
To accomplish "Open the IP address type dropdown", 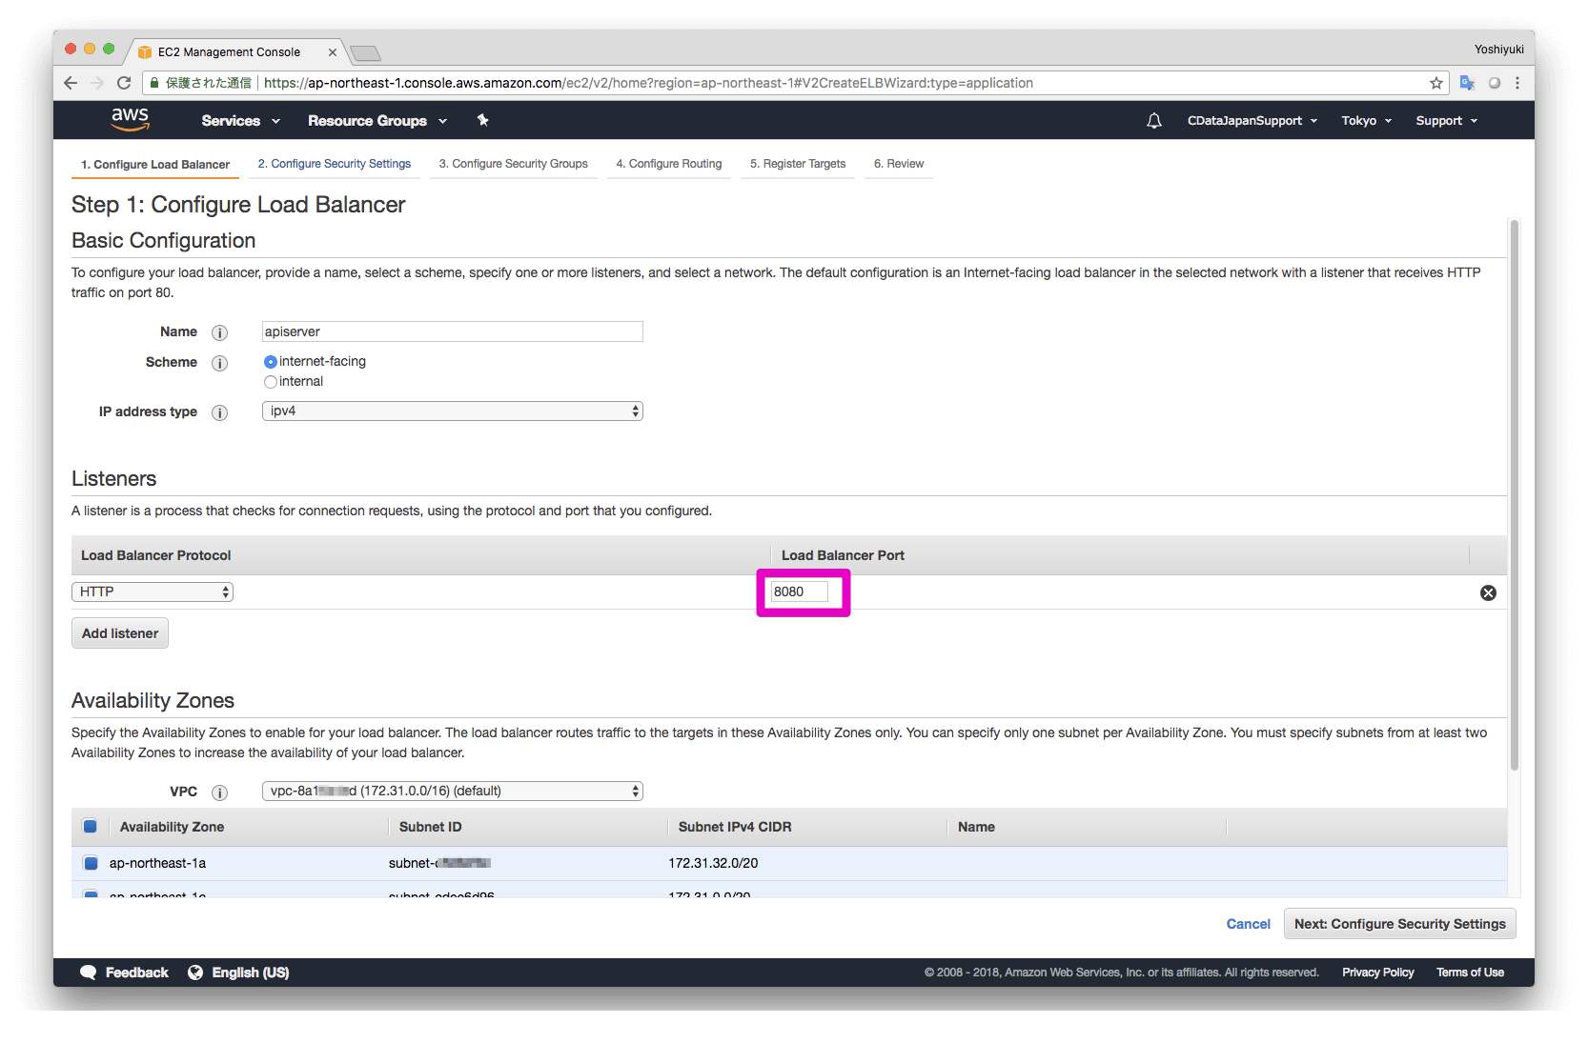I will (x=452, y=411).
